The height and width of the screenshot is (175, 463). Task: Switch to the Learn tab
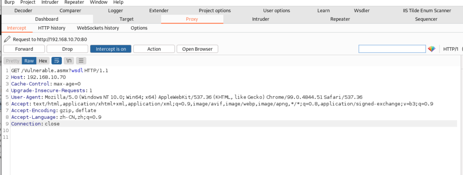click(324, 10)
